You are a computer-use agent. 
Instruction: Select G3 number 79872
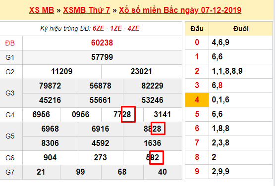(50, 86)
